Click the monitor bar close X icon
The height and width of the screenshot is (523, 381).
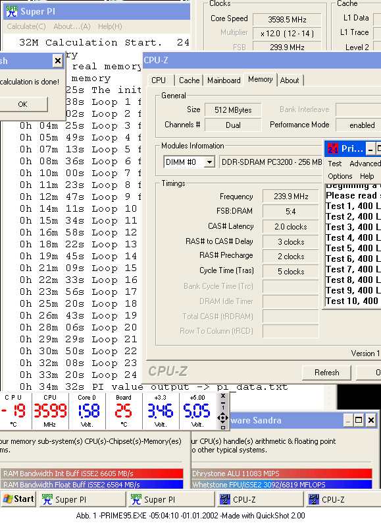pyautogui.click(x=223, y=396)
